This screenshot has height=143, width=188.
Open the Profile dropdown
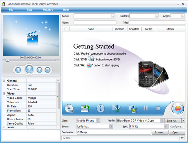162,121
